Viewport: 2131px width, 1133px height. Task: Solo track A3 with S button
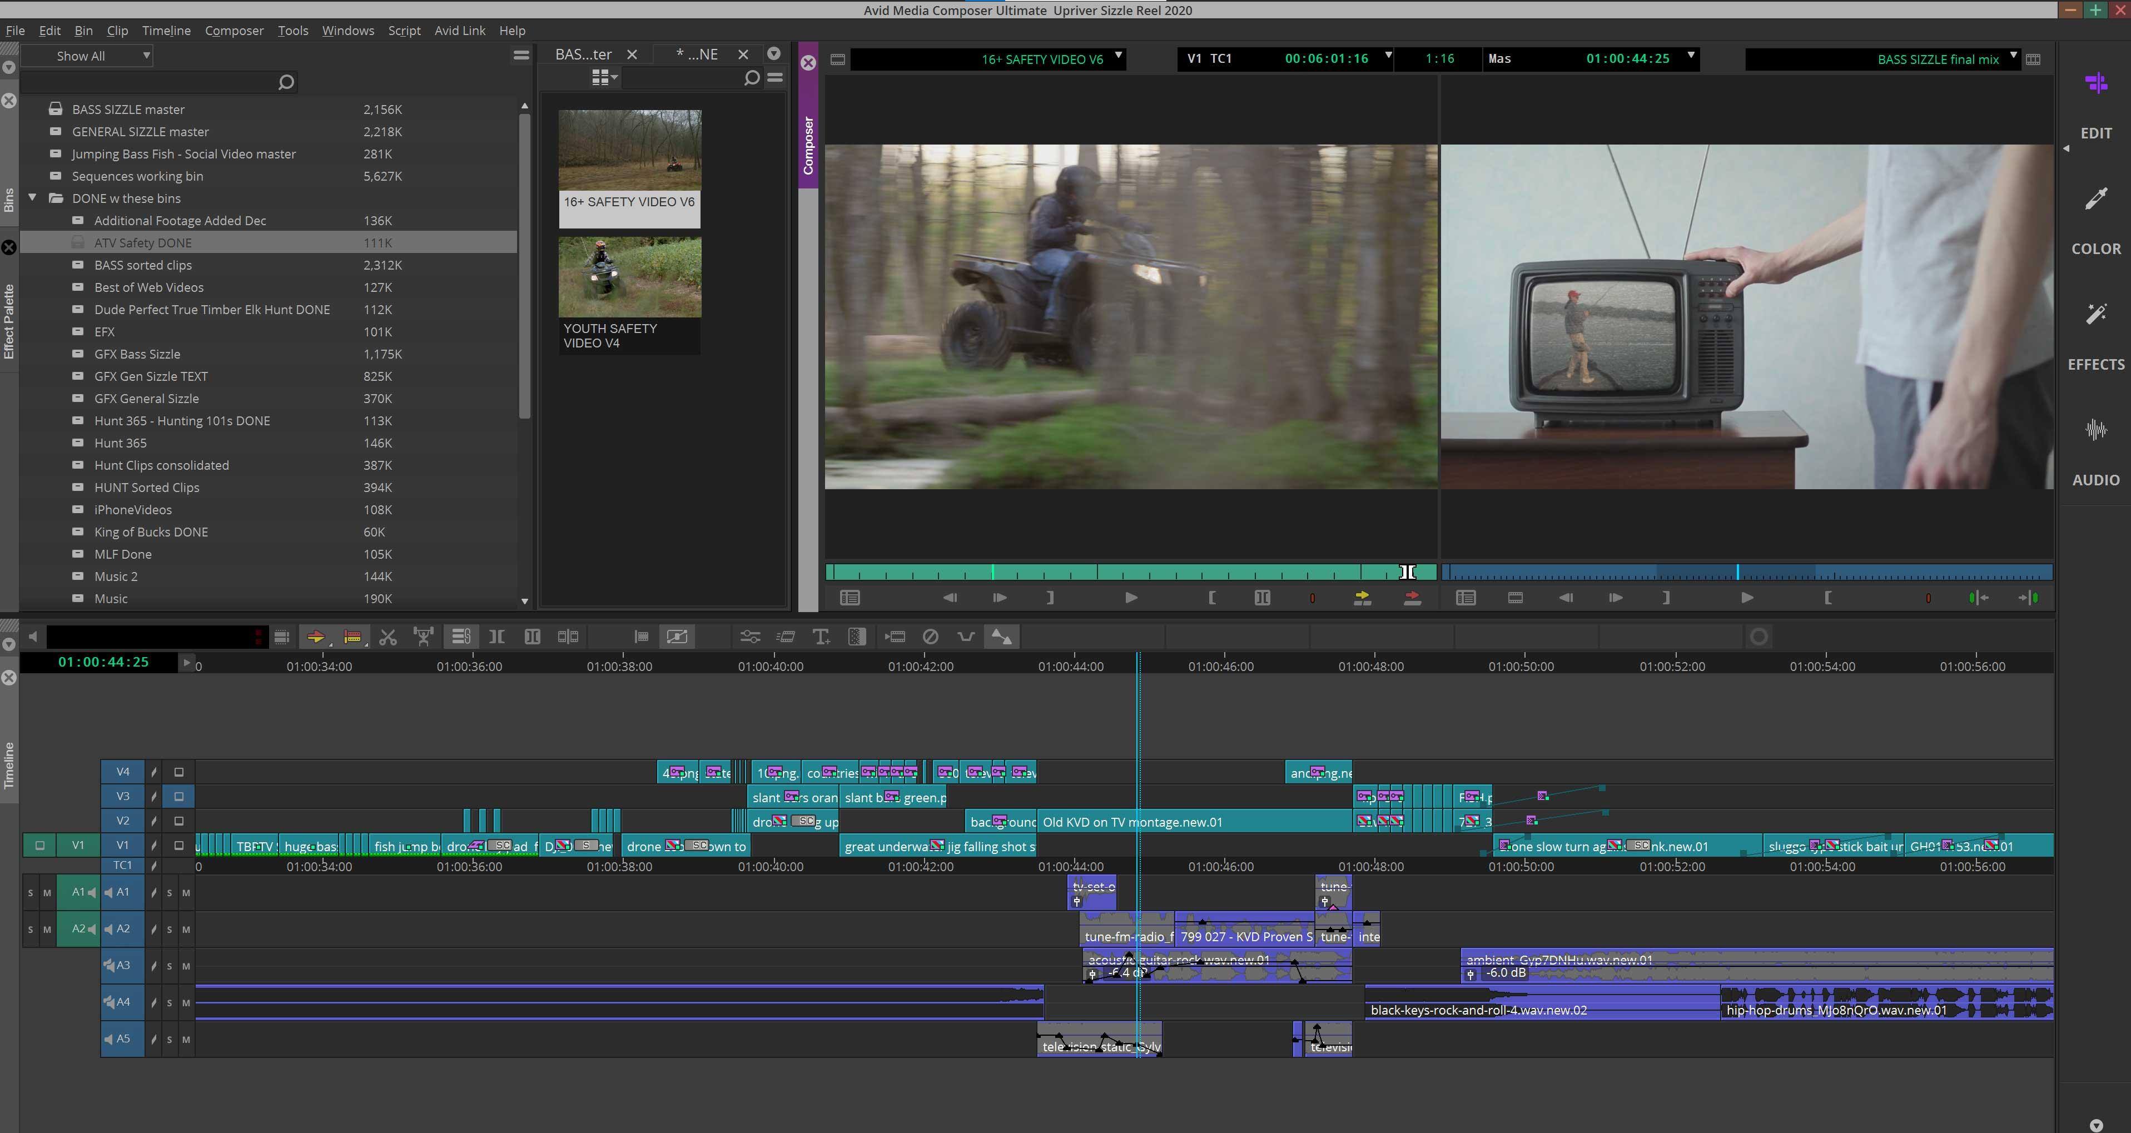[170, 966]
